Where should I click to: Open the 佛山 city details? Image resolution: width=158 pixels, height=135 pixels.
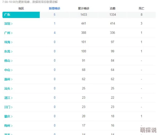[x=8, y=61]
